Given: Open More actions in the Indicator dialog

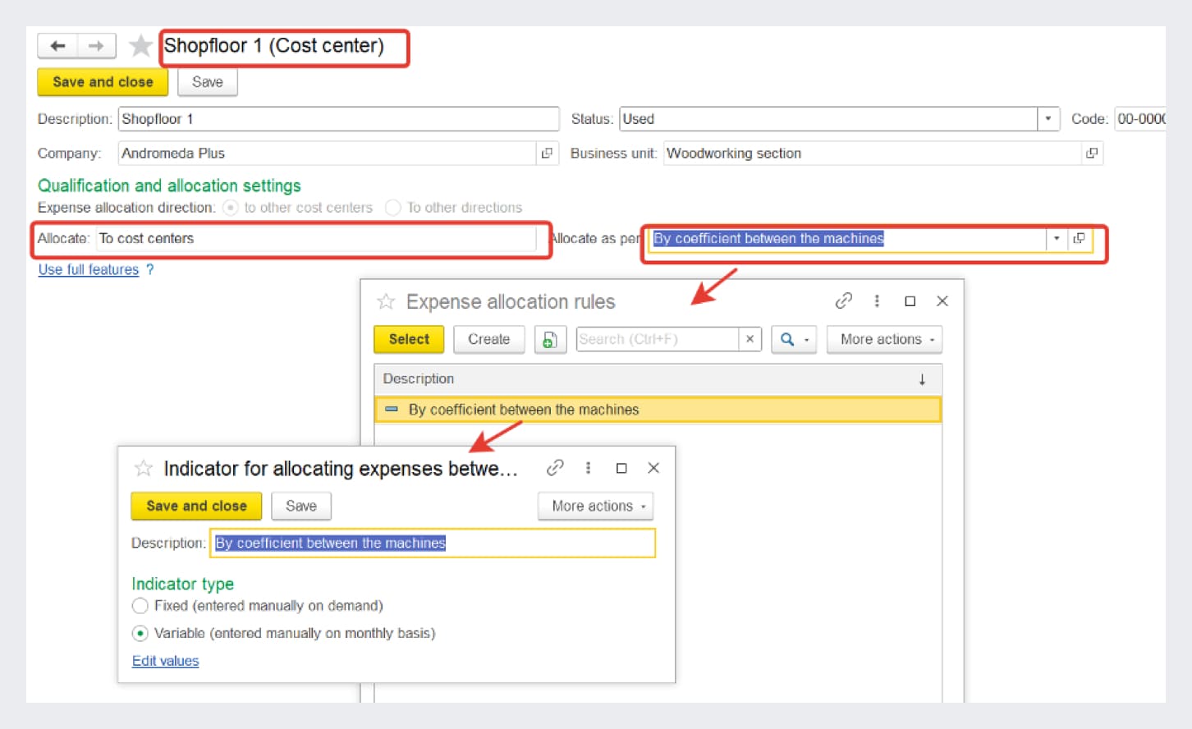Looking at the screenshot, I should pyautogui.click(x=595, y=506).
